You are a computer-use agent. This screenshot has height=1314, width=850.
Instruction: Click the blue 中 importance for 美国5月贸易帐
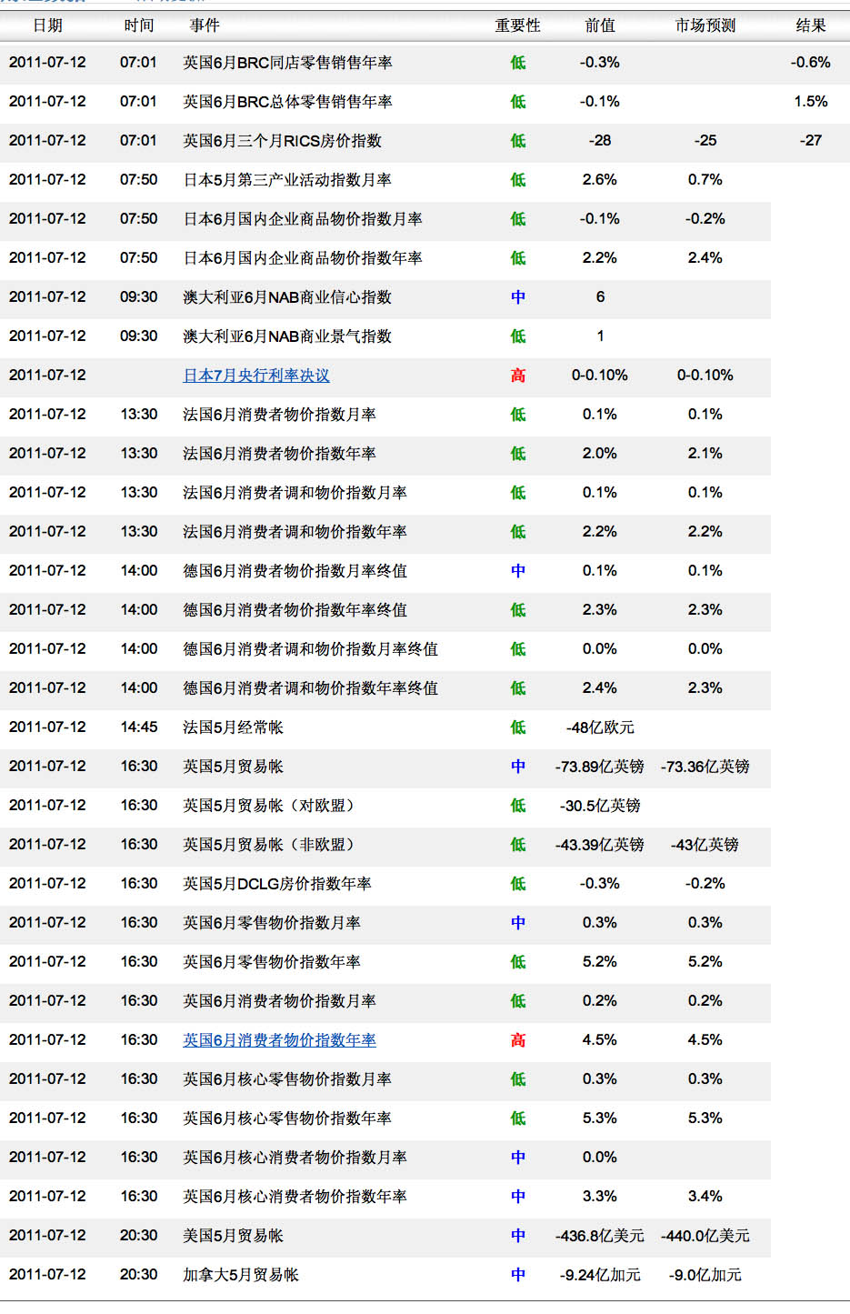518,1236
